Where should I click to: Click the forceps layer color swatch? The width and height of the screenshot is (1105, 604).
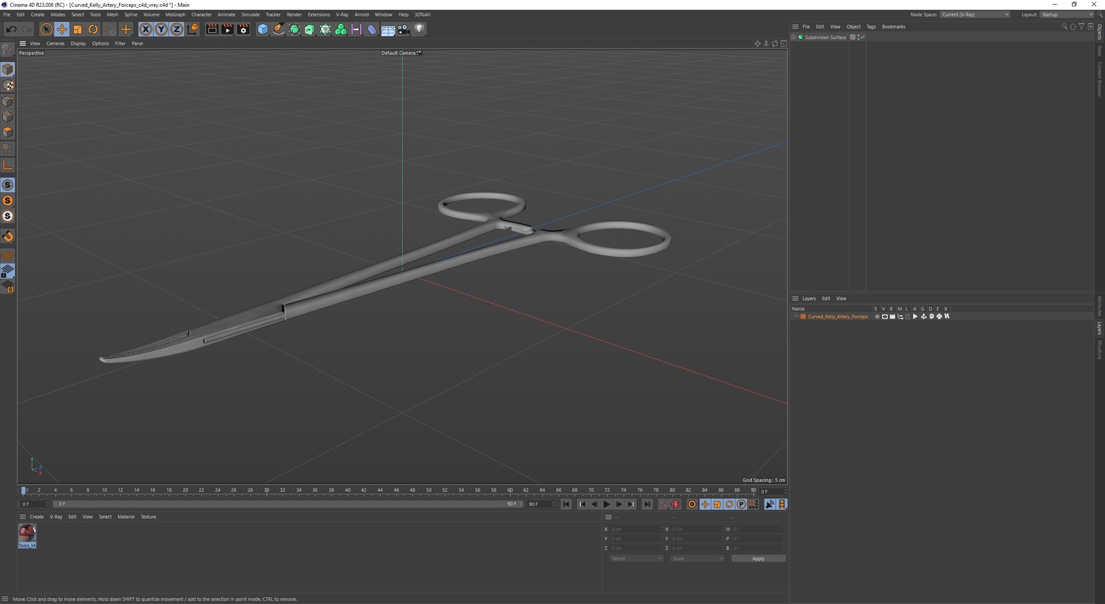click(x=803, y=316)
